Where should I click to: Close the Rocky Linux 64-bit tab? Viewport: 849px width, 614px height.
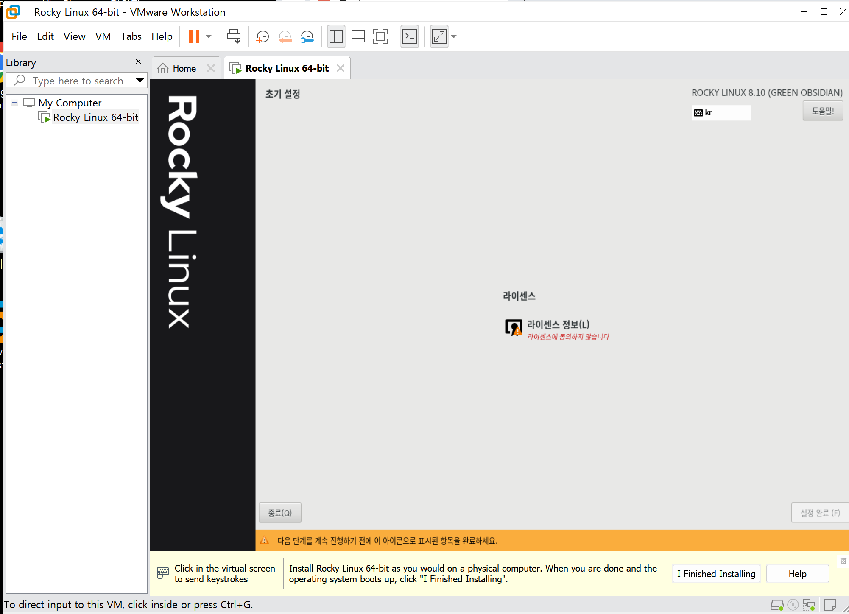(x=341, y=68)
